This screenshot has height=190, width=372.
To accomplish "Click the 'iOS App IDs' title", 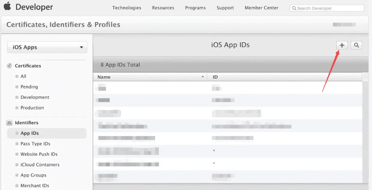I will tap(230, 45).
